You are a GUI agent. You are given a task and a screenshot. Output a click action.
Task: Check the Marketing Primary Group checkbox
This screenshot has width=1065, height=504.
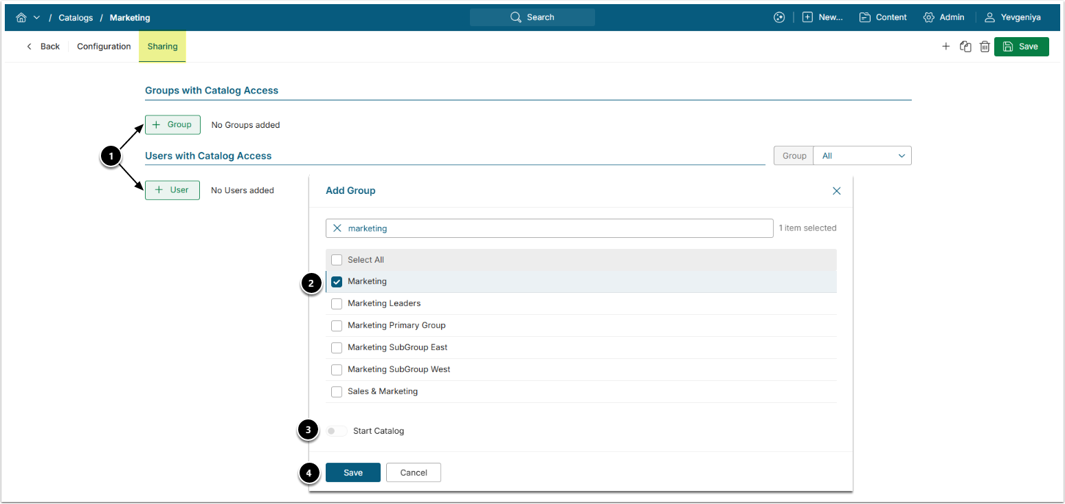[x=337, y=326]
